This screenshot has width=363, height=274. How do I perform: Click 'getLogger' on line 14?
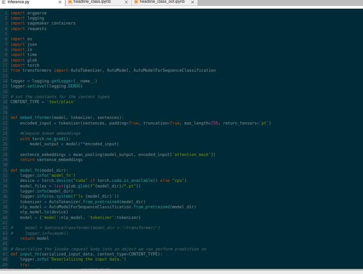[62, 81]
